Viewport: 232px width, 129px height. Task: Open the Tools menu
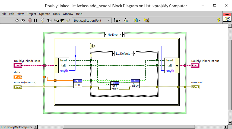[56, 14]
